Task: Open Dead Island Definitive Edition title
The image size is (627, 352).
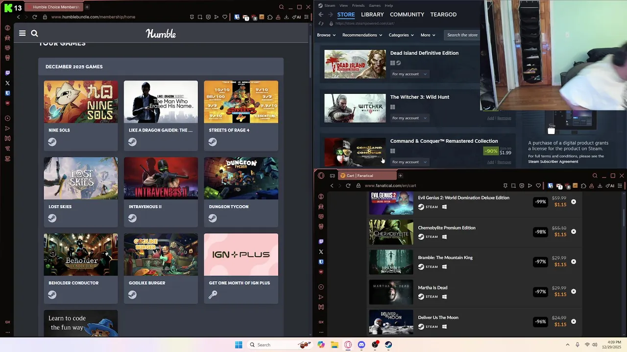Action: (x=424, y=53)
